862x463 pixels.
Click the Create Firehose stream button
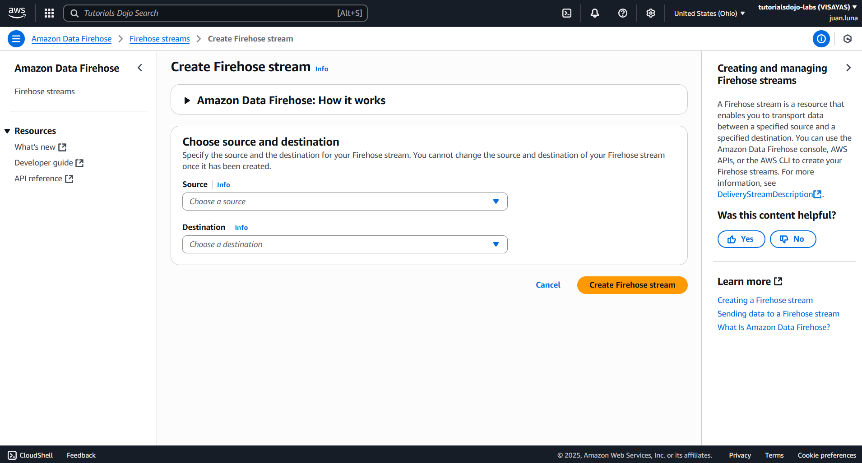(x=632, y=285)
